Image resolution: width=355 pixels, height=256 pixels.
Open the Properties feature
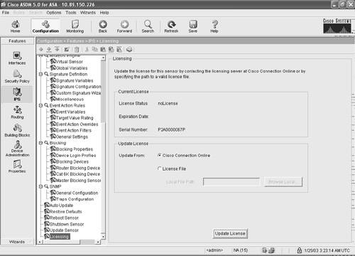tap(17, 166)
